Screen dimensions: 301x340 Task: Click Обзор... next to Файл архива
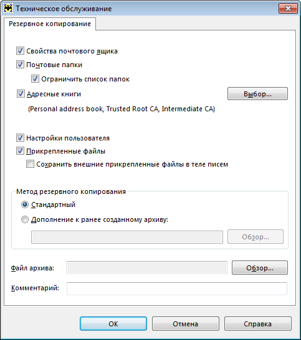coord(260,268)
